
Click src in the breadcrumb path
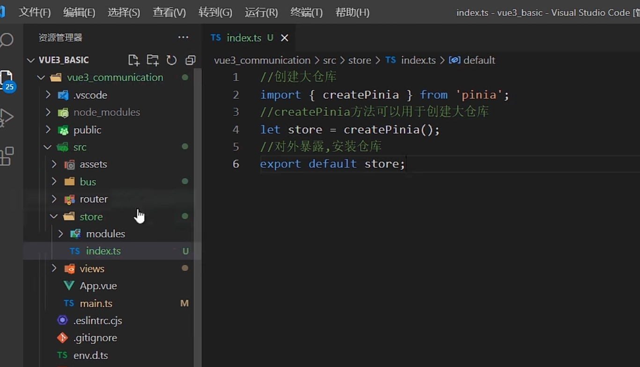coord(330,60)
